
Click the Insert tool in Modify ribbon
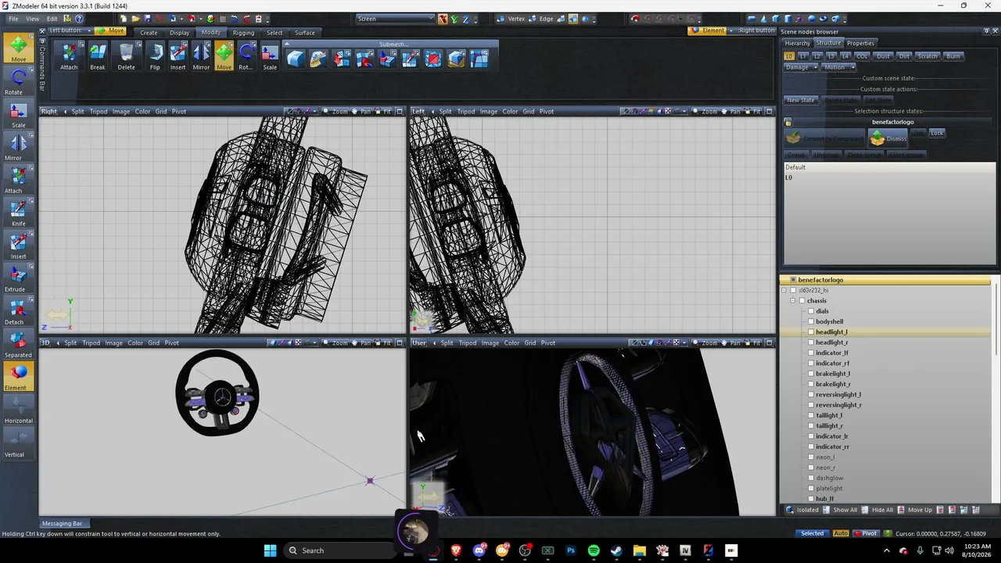[178, 56]
